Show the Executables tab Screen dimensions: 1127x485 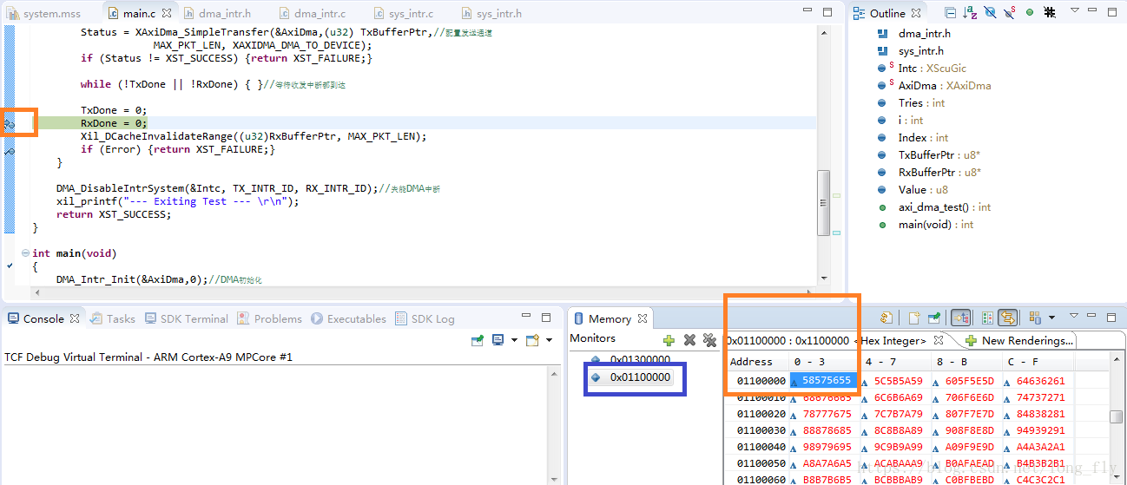point(348,318)
